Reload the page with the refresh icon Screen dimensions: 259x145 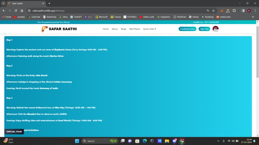[16, 11]
